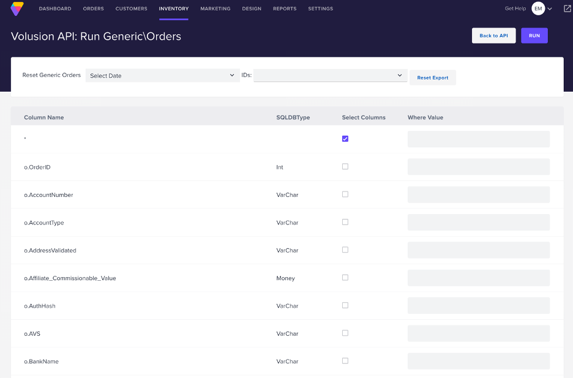The image size is (573, 378).
Task: Click the o.AccountNumber column name
Action: point(48,195)
